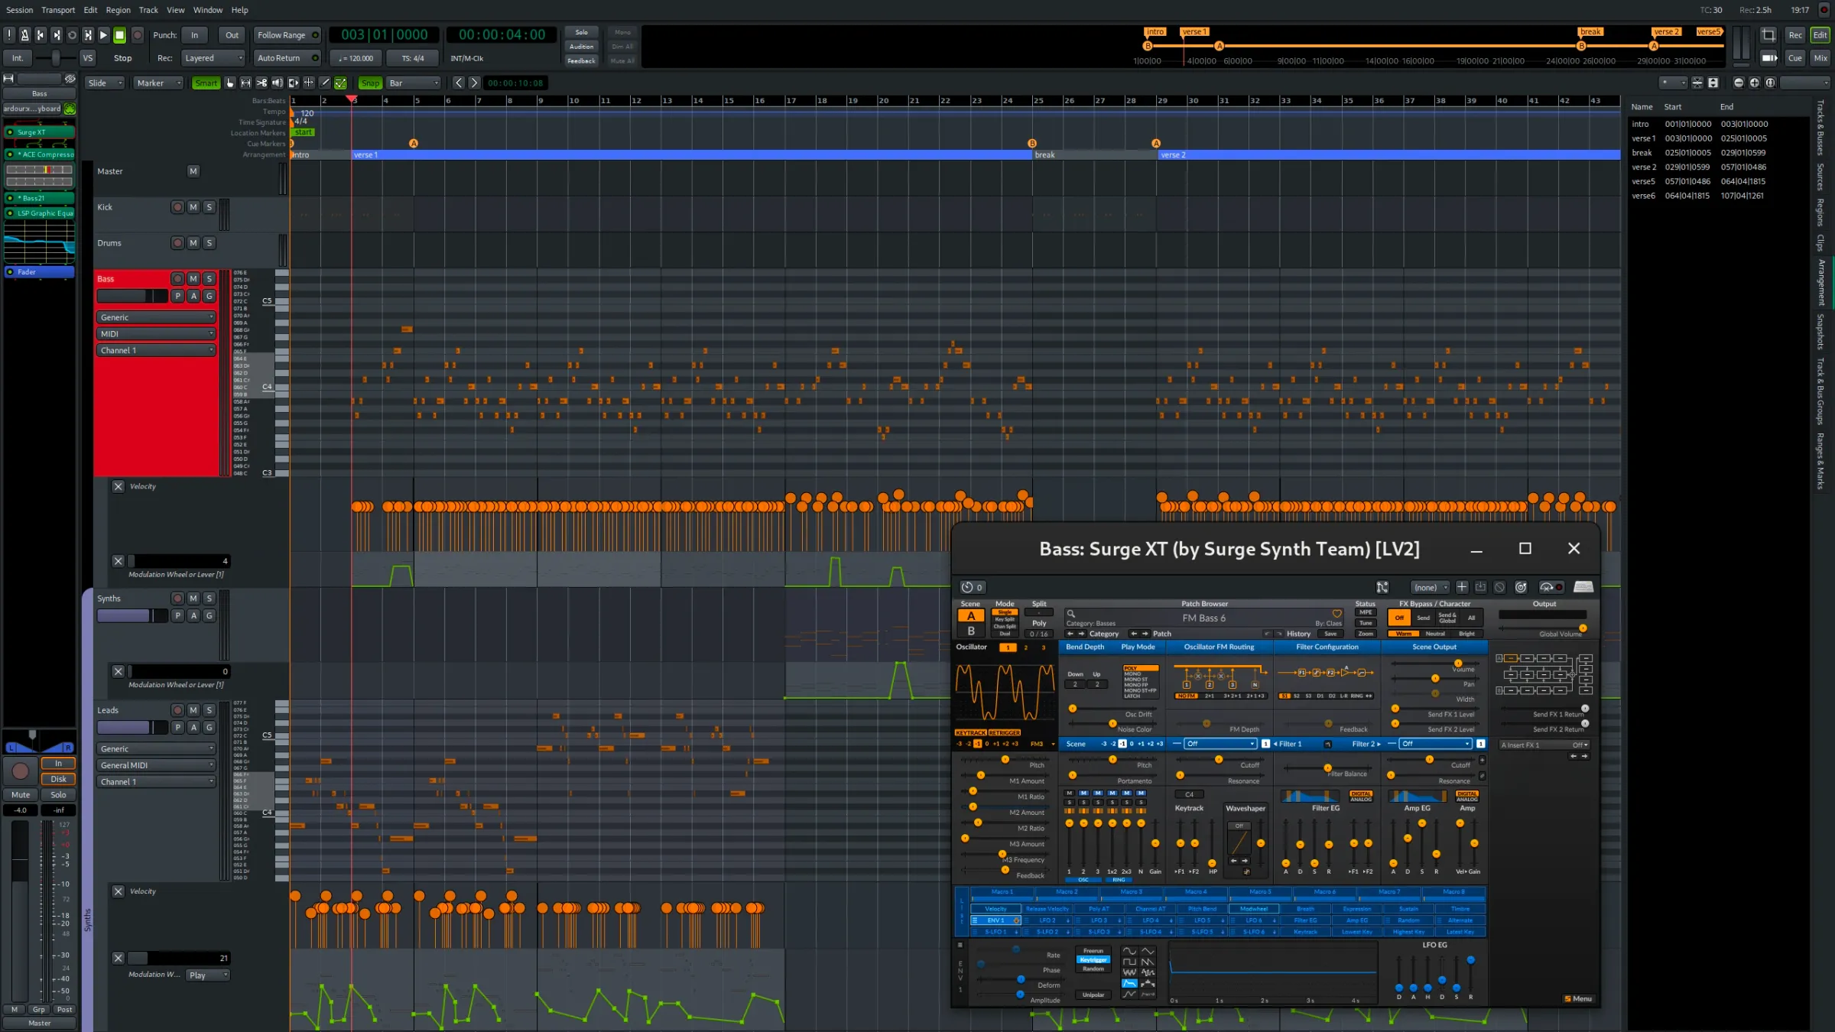Open the Rec Layered mode dropdown
Image resolution: width=1835 pixels, height=1032 pixels.
point(213,57)
